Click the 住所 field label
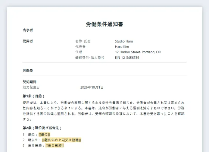 point(79,52)
